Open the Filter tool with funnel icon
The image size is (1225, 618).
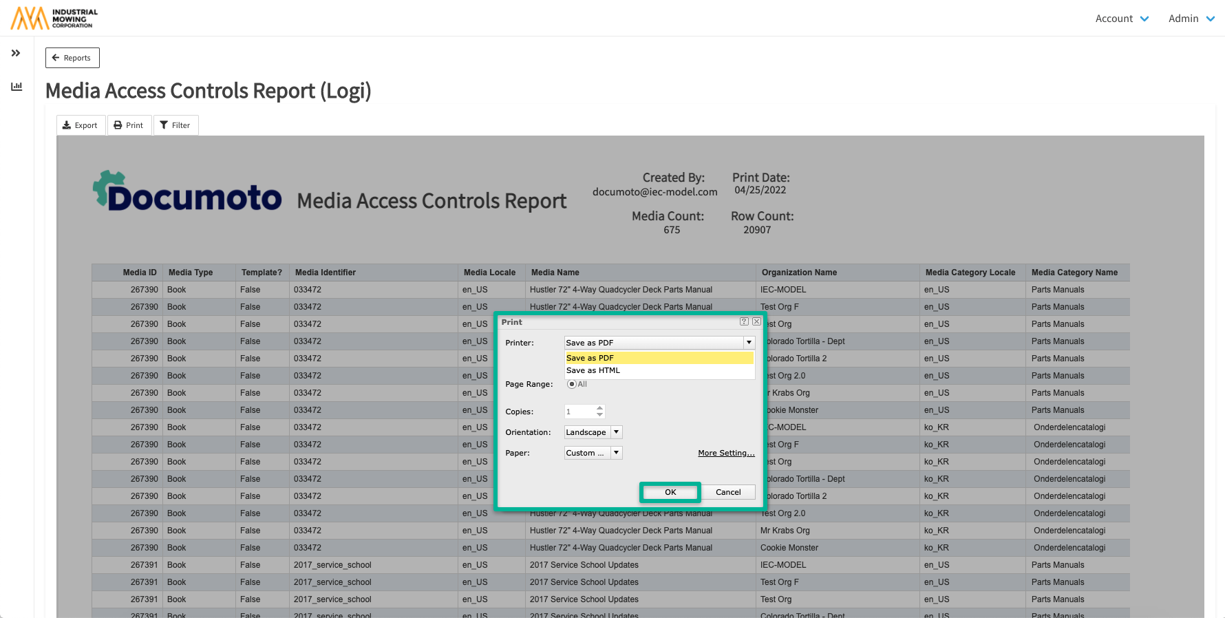pyautogui.click(x=175, y=125)
